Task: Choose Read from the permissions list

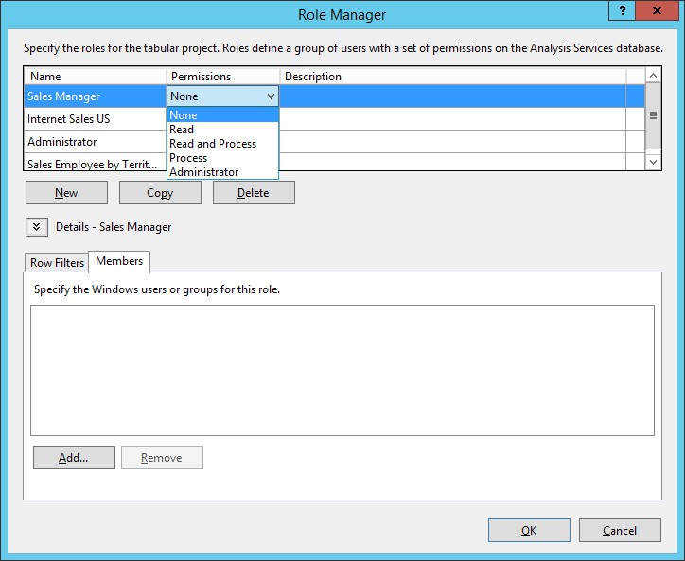Action: tap(182, 130)
